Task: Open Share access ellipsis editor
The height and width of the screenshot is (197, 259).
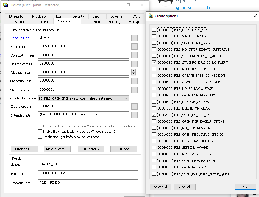Action: coord(134,90)
